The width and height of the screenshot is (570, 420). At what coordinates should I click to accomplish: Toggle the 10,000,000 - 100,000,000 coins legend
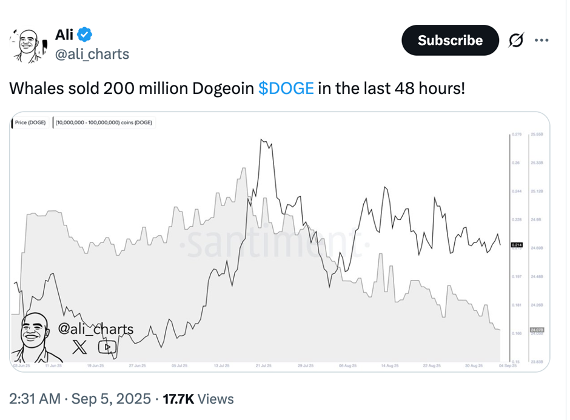pos(104,122)
